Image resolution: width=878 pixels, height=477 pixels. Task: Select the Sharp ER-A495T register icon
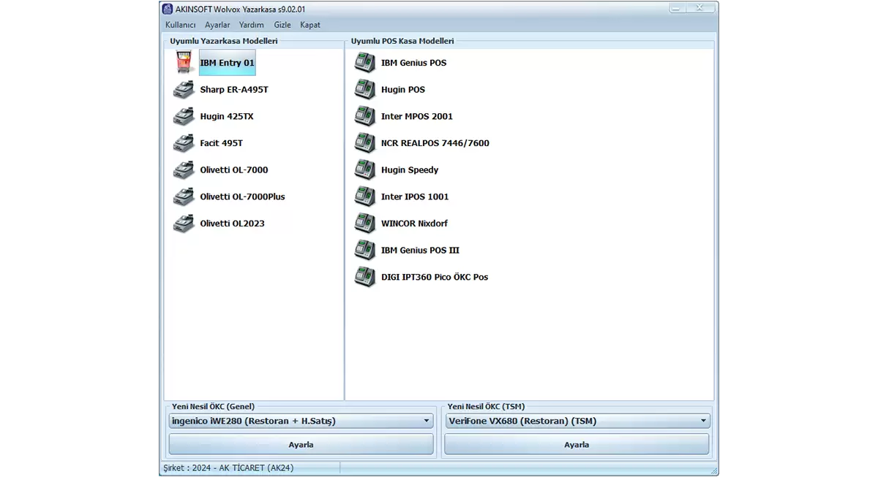[x=184, y=90]
